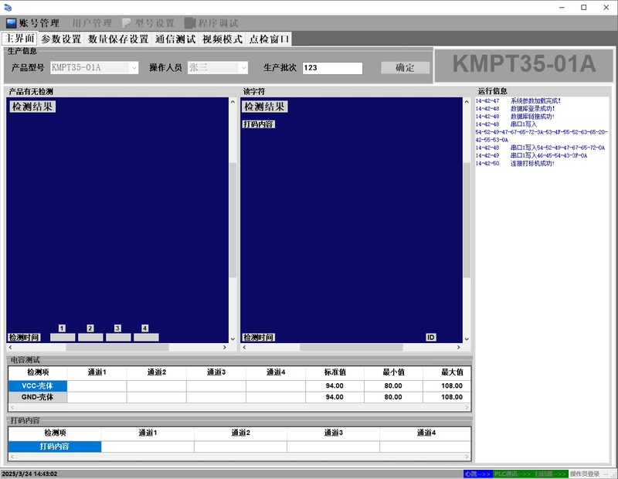The image size is (618, 479).
Task: Click scroll-left arrow under 读字符 panel
Action: pyautogui.click(x=245, y=348)
